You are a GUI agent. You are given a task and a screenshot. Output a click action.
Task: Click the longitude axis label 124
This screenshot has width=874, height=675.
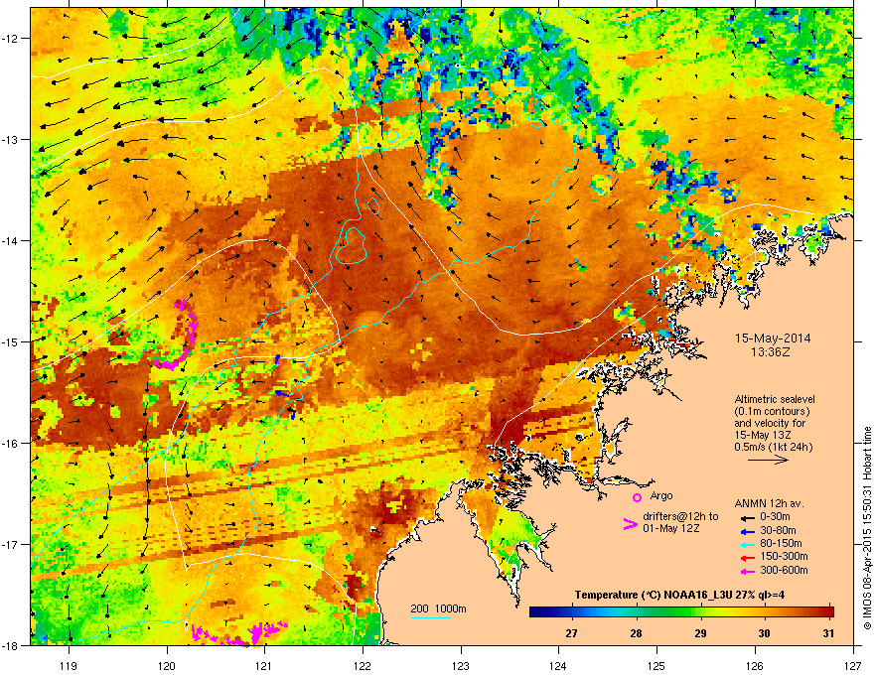[558, 665]
